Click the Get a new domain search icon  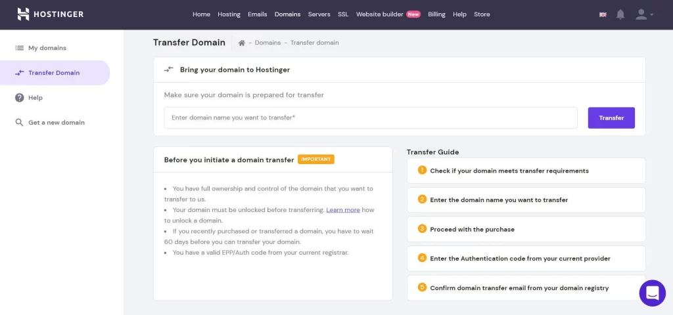19,123
